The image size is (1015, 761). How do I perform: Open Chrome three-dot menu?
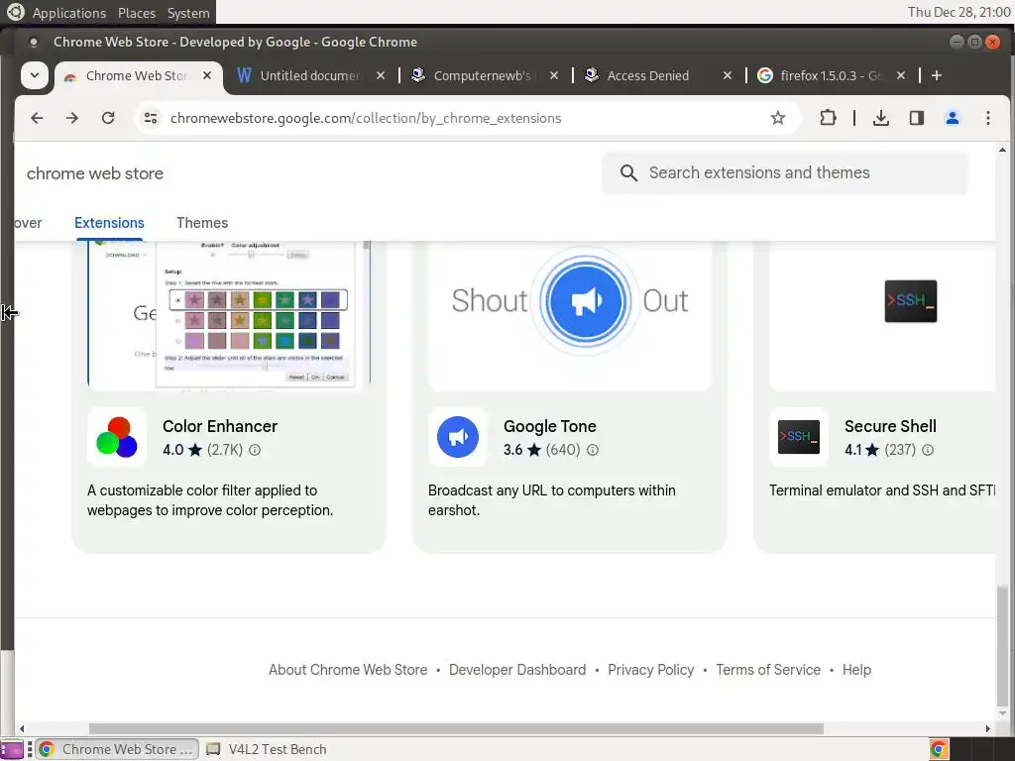coord(987,118)
